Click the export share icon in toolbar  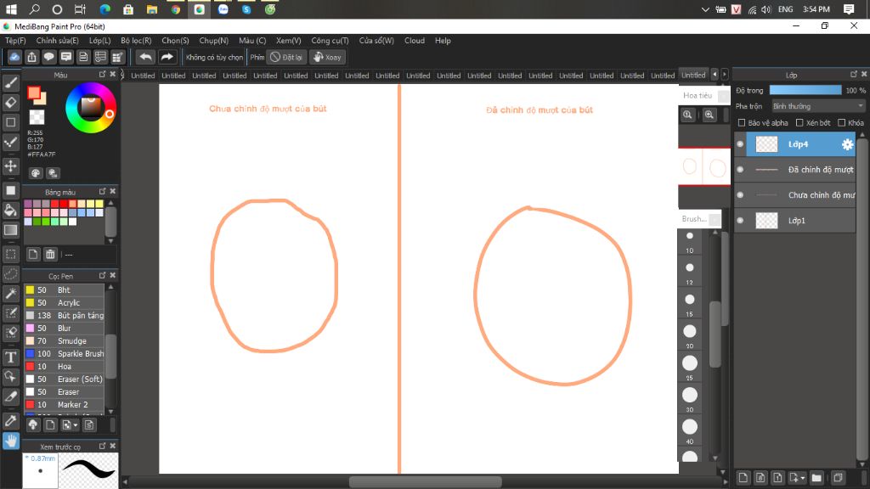(31, 57)
